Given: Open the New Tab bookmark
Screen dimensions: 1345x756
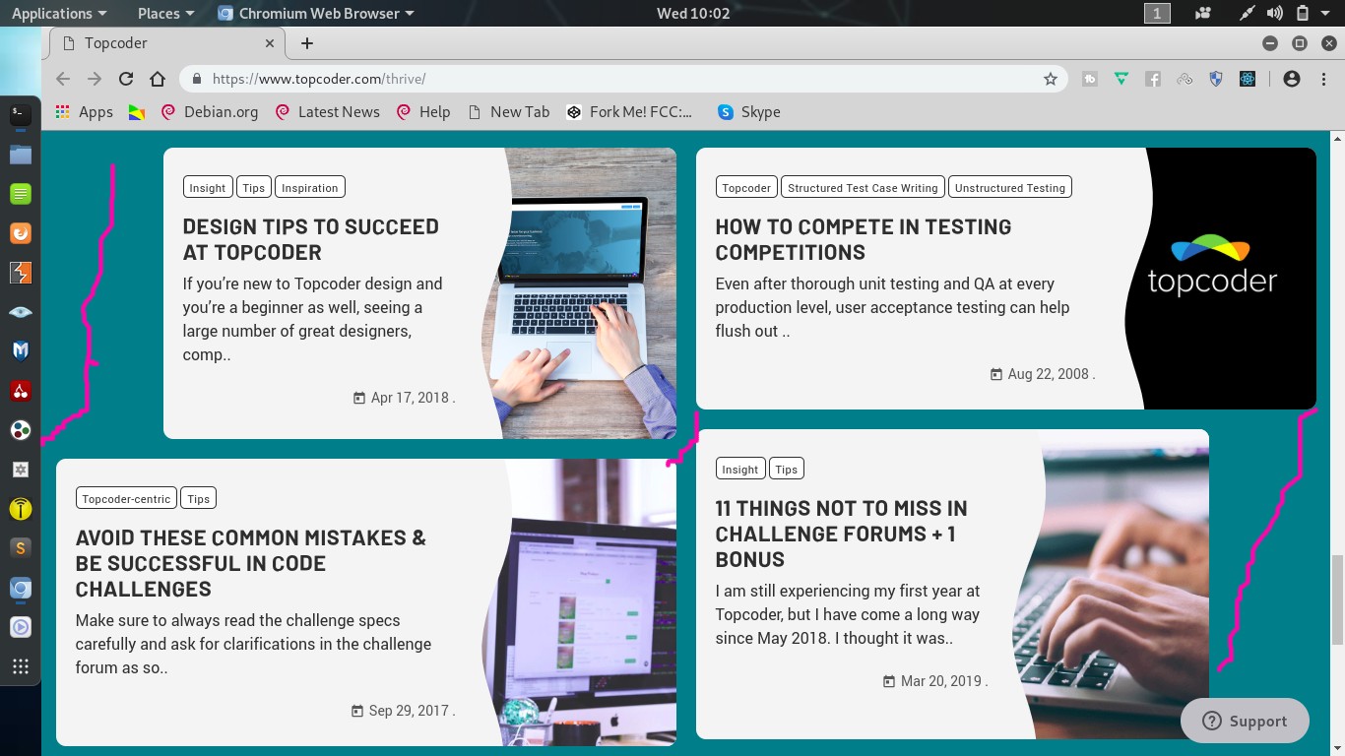Looking at the screenshot, I should [x=509, y=112].
